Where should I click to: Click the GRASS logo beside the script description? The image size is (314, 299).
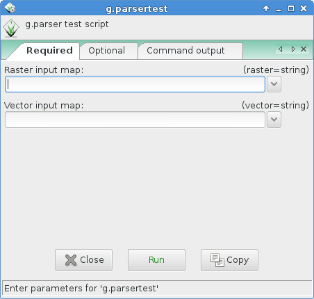(11, 28)
